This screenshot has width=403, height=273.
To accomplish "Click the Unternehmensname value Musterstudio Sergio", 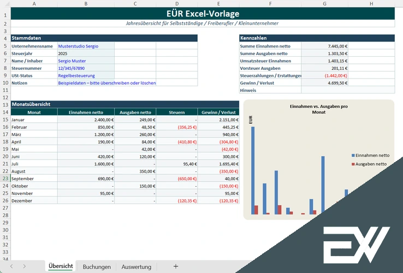I will (86, 46).
